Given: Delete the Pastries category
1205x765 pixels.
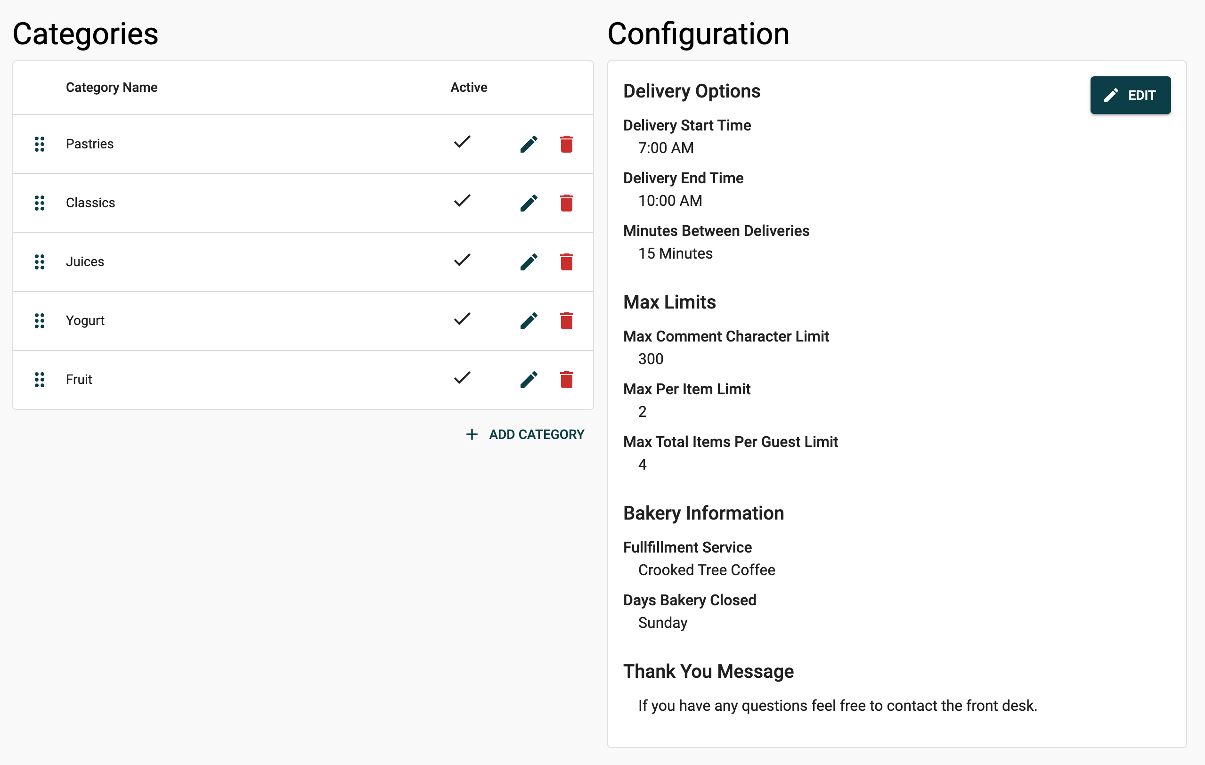Looking at the screenshot, I should pos(566,144).
